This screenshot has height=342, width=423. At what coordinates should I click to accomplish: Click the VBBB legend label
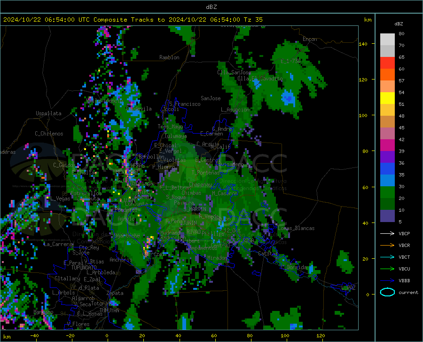pos(404,281)
